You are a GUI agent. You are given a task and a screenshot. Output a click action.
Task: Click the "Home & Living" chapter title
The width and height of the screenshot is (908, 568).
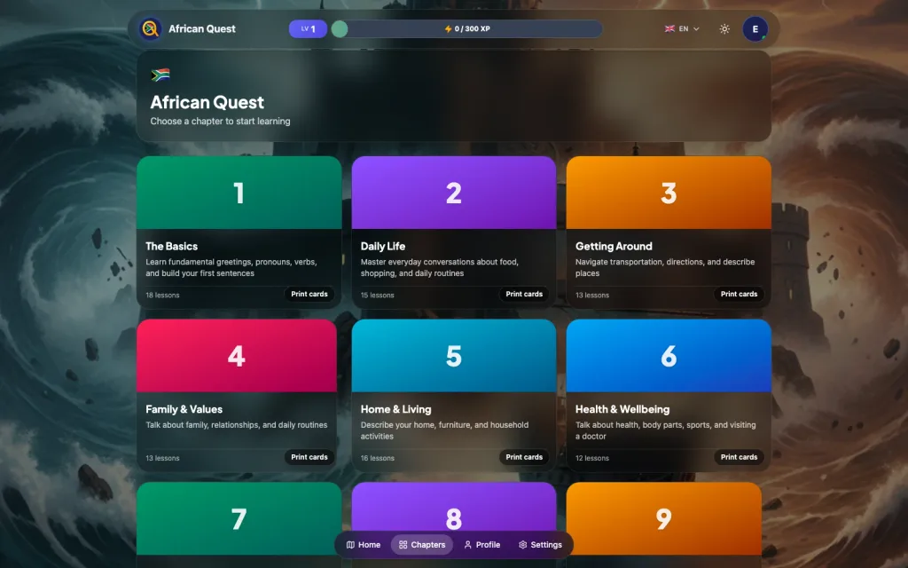[396, 409]
